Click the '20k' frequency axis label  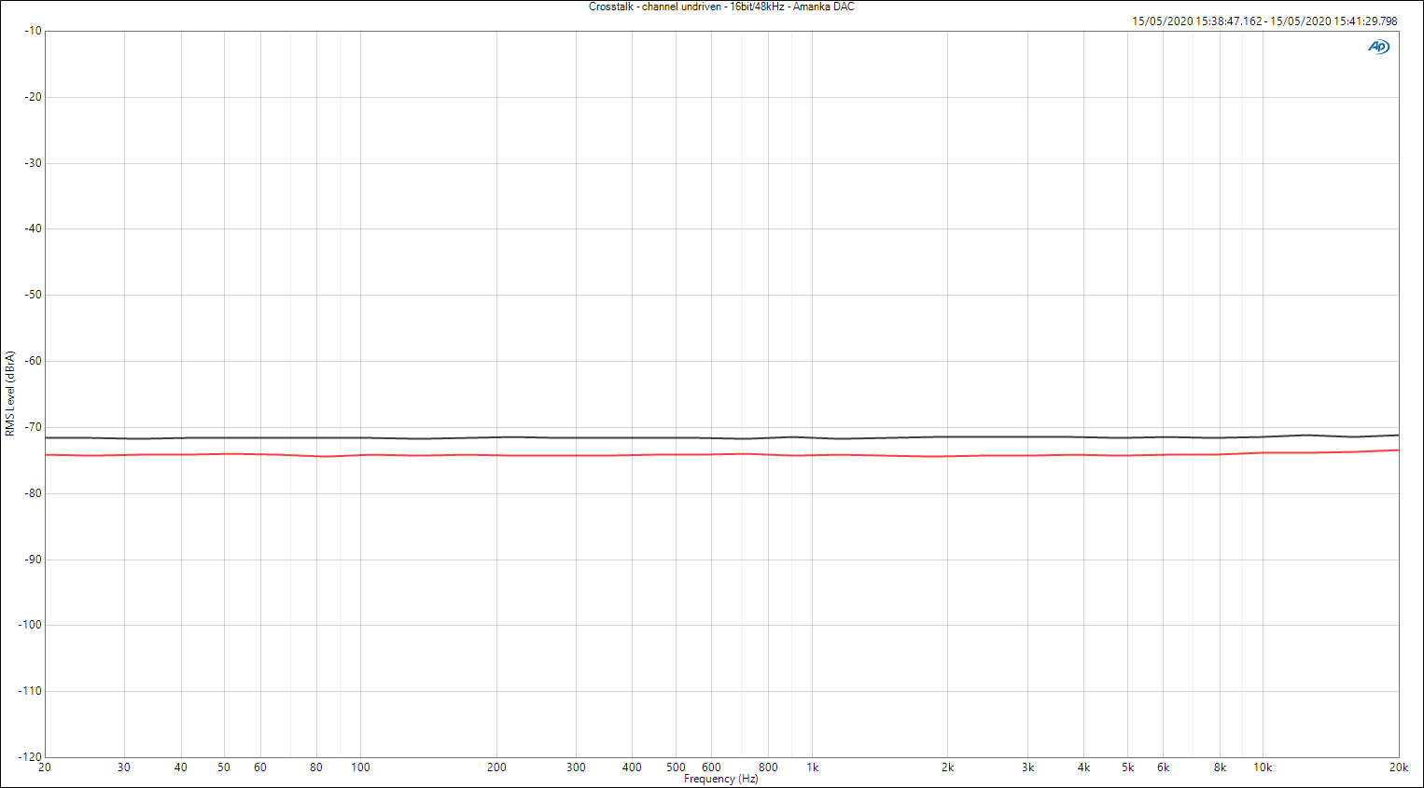click(1398, 767)
